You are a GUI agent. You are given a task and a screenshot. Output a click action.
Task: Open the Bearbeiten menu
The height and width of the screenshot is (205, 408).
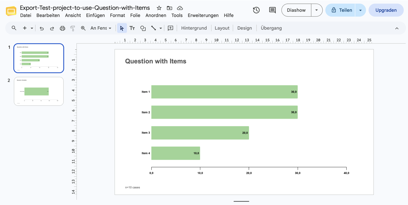tap(48, 15)
